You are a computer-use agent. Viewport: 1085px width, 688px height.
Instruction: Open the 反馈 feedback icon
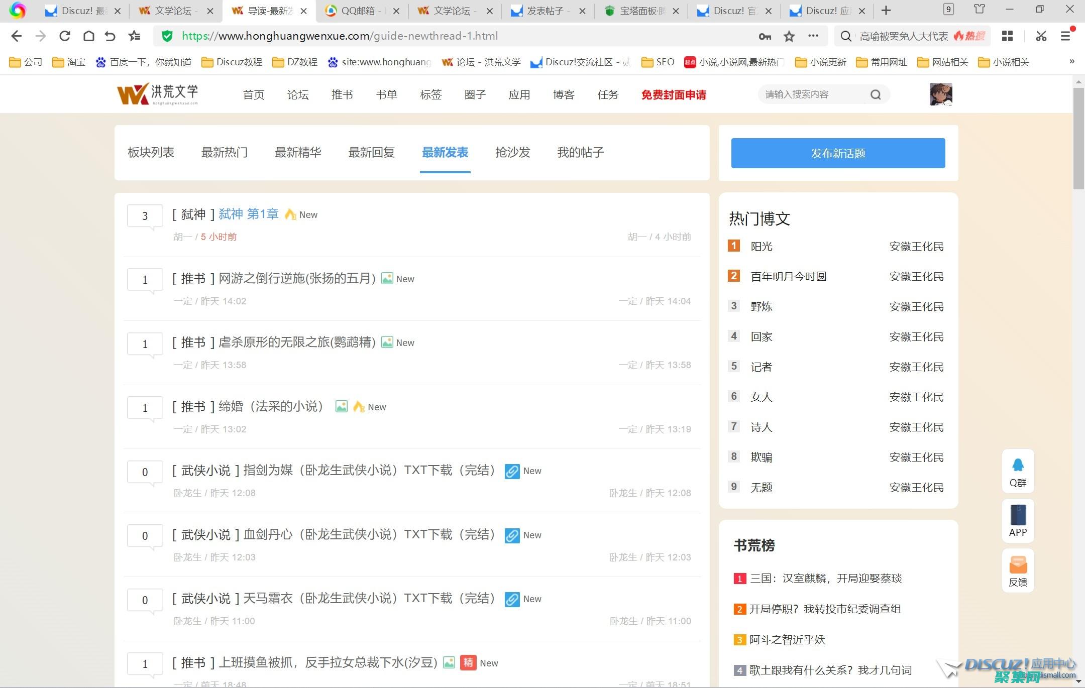click(x=1018, y=570)
